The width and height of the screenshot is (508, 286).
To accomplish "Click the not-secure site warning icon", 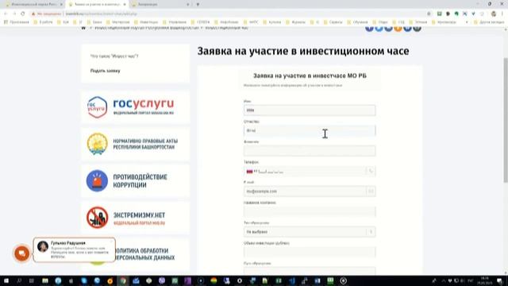I will click(33, 14).
